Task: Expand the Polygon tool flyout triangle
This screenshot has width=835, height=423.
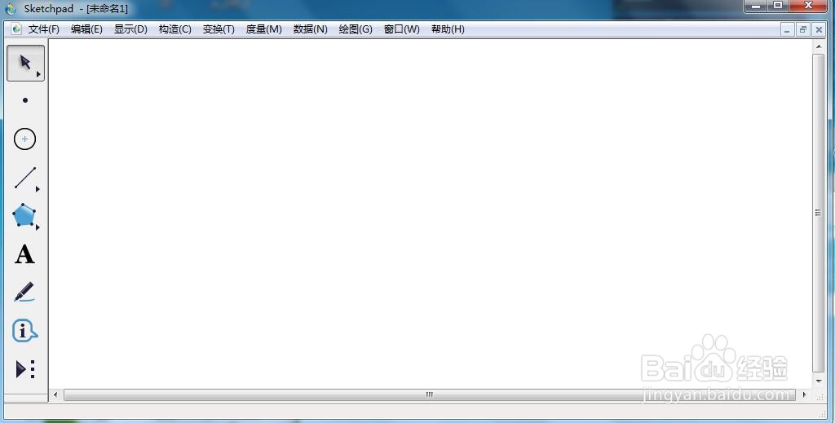Action: [x=38, y=227]
